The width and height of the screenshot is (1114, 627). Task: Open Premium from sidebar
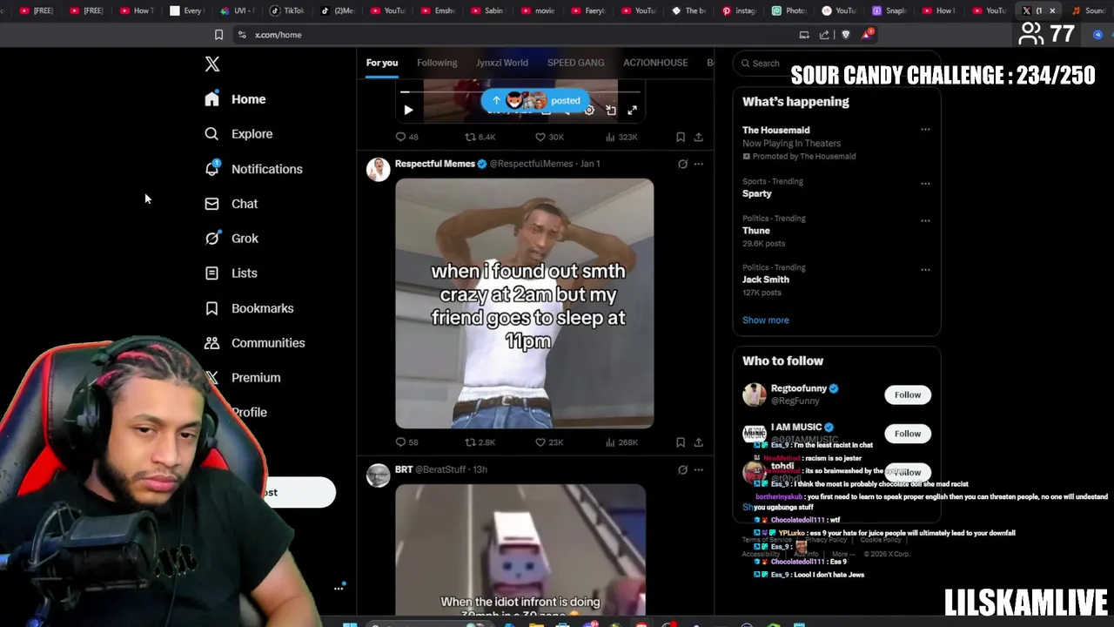coord(243,378)
